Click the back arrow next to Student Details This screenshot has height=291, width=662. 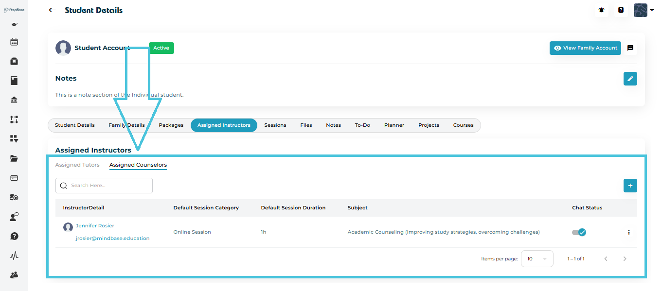click(x=53, y=10)
